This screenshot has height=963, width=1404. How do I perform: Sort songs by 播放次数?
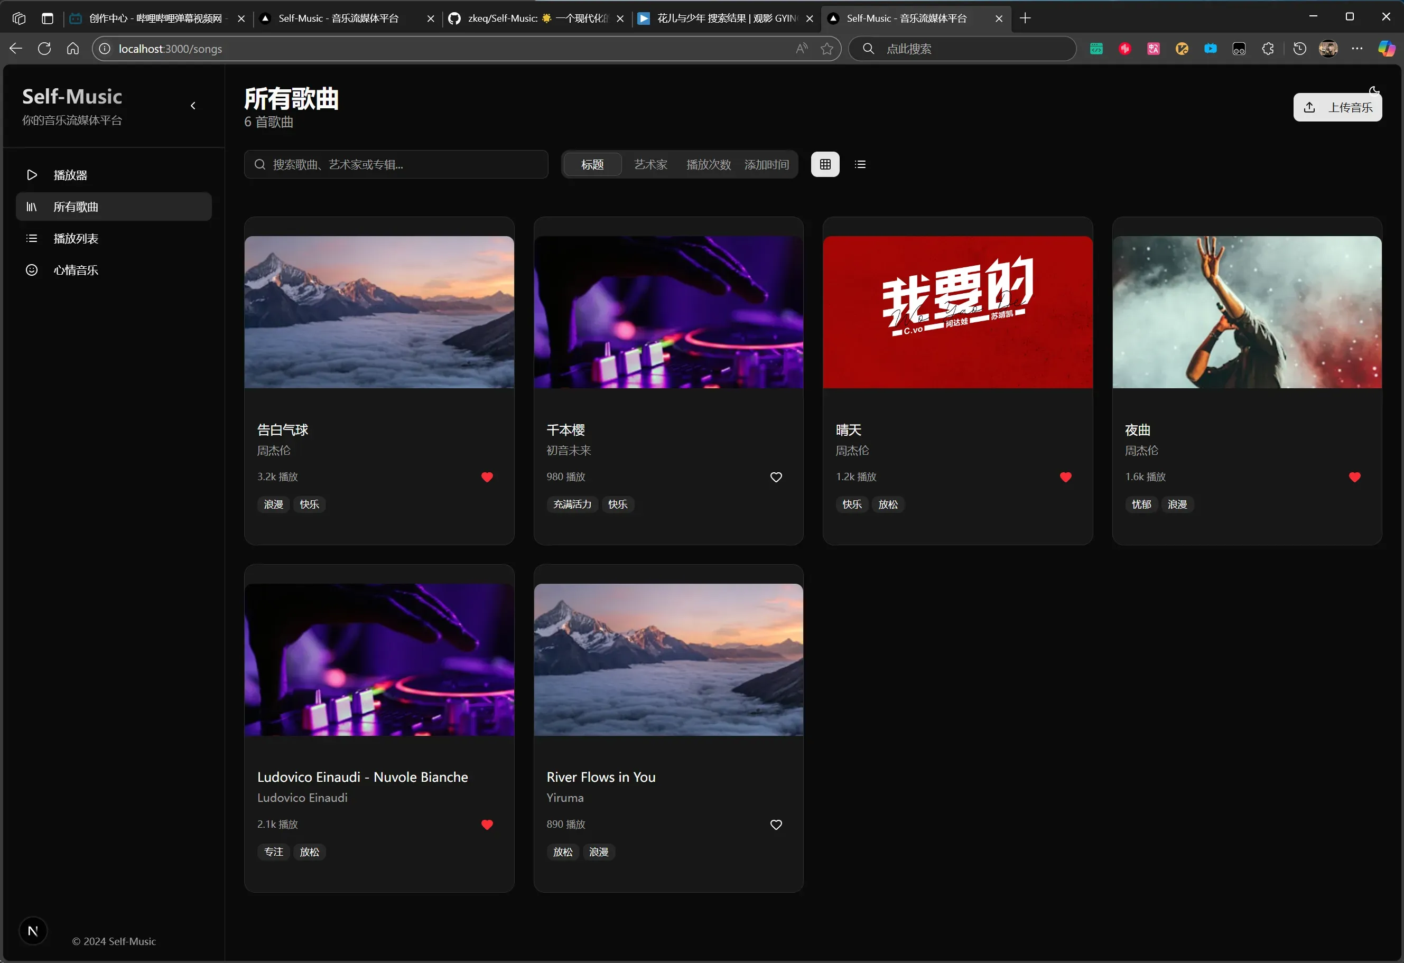click(x=708, y=164)
